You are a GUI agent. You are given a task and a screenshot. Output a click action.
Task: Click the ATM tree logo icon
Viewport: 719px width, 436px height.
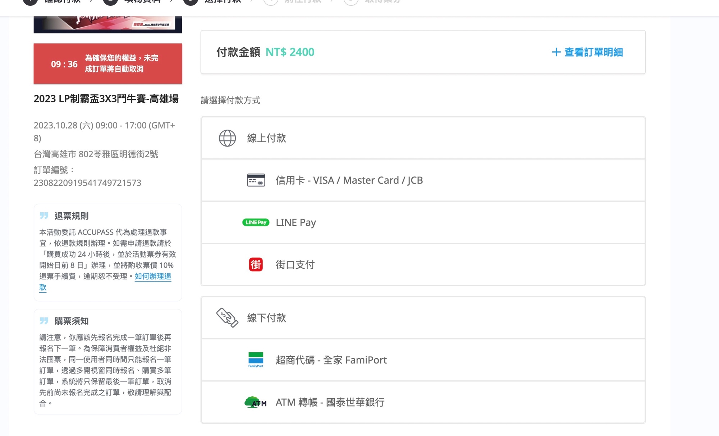[255, 402]
